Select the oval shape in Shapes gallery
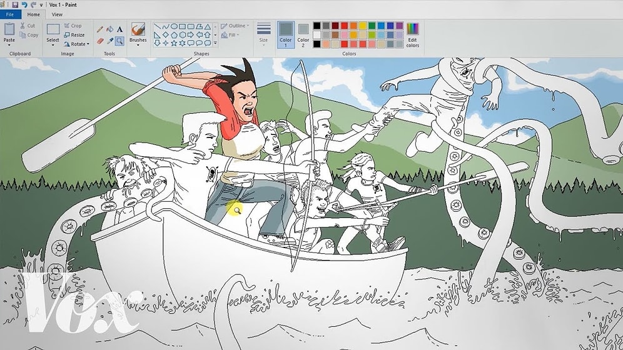 [x=174, y=27]
